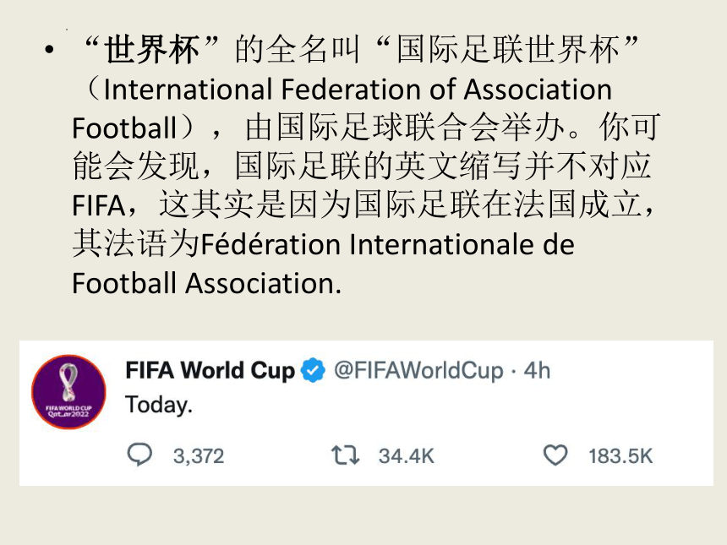Click the French text Fédération Internationale de
727x545 pixels.
tap(388, 244)
